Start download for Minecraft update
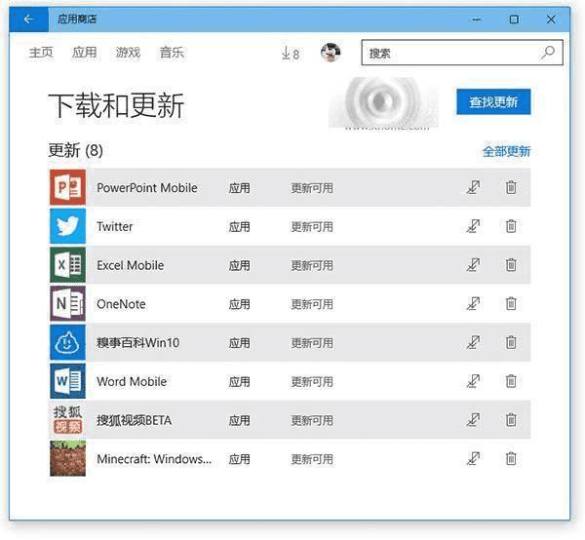Screen dimensions: 585x540 (473, 459)
